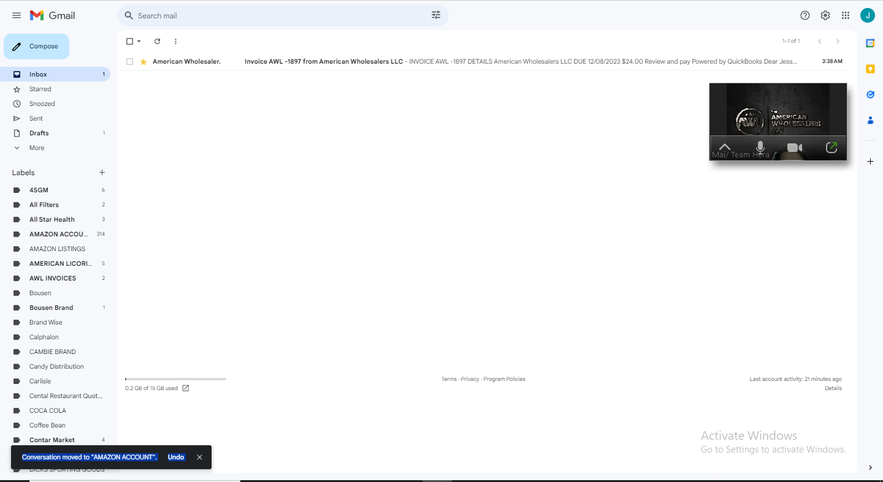This screenshot has height=482, width=883.
Task: Toggle star on American Wholesalers email
Action: pyautogui.click(x=143, y=62)
